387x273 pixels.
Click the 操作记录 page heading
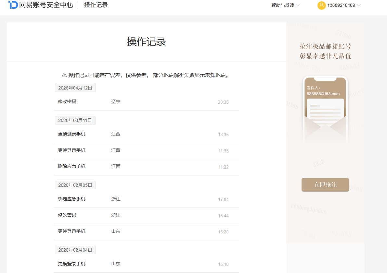pos(146,42)
